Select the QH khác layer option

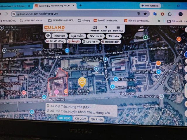click(x=97, y=119)
